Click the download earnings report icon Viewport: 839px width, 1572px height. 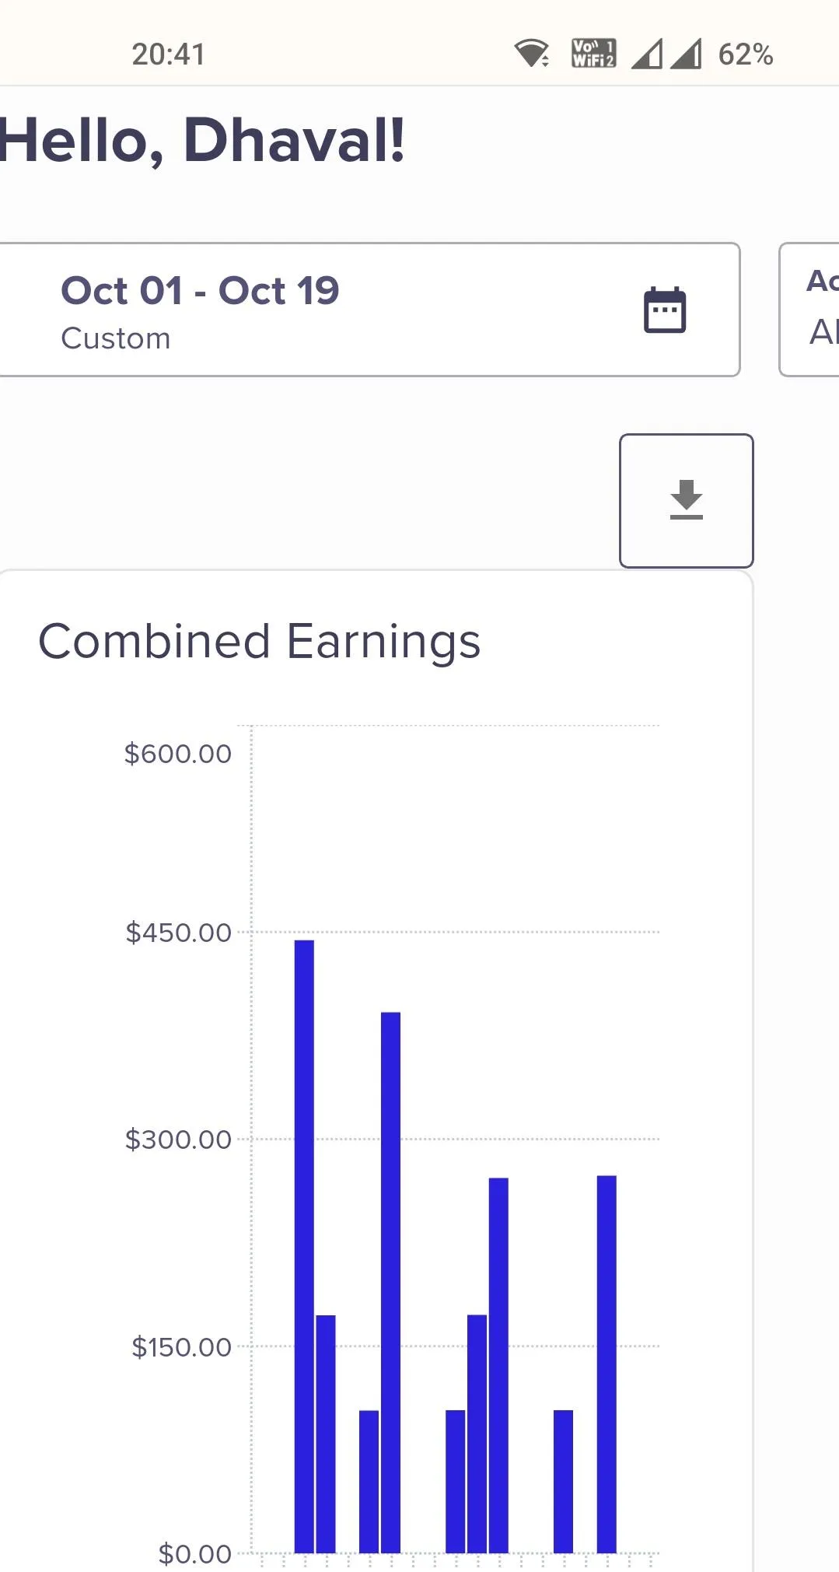[x=686, y=500]
